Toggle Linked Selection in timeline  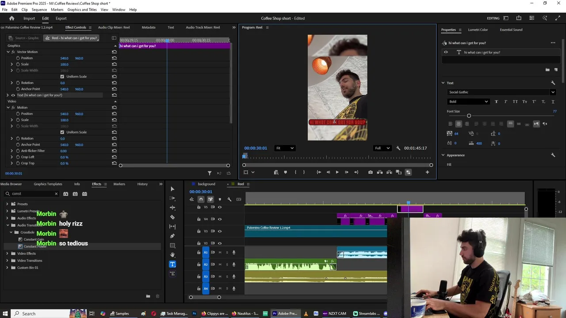[210, 199]
